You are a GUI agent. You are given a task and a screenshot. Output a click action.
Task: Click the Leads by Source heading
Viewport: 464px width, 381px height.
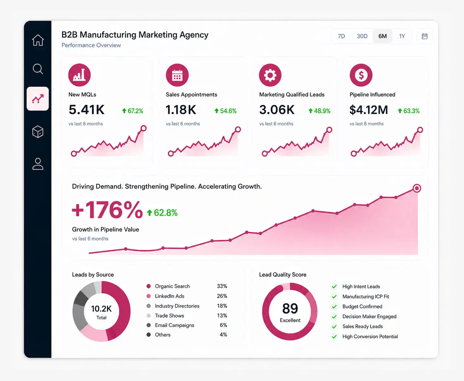93,275
